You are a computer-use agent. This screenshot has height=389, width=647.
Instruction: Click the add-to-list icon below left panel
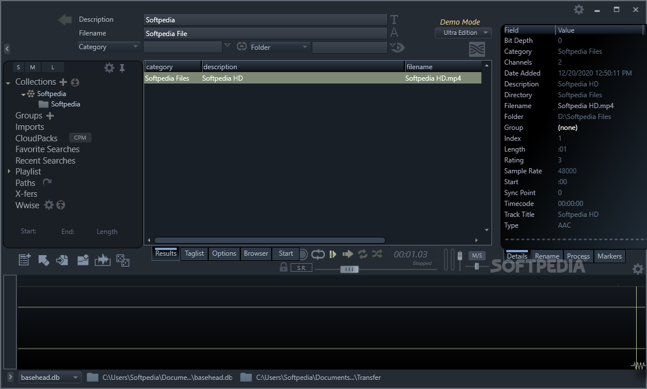point(25,260)
